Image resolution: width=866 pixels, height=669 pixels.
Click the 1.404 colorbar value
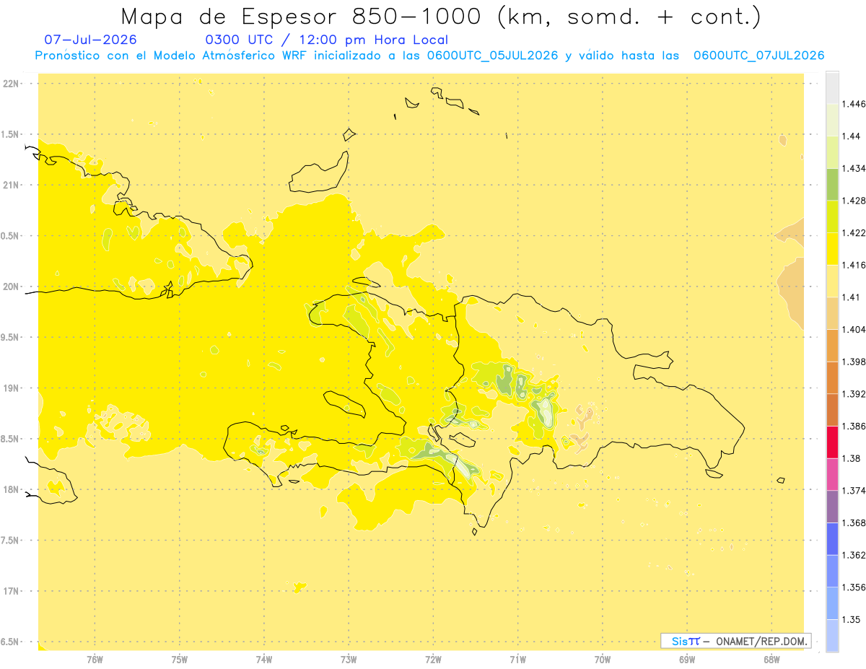854,329
